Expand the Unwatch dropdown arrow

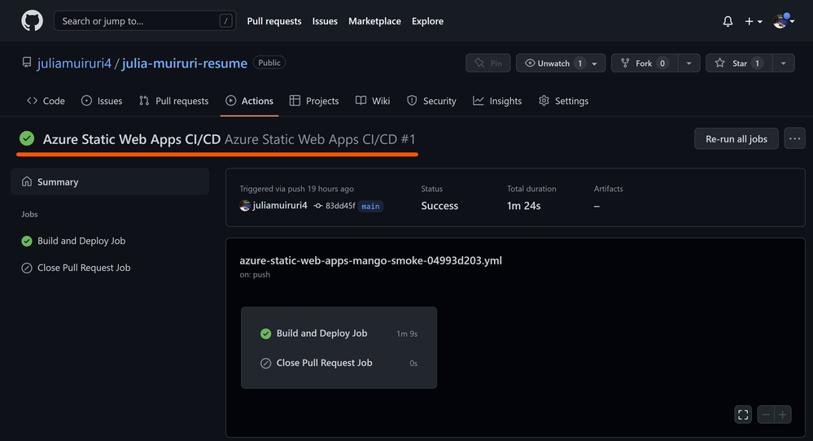click(x=595, y=63)
